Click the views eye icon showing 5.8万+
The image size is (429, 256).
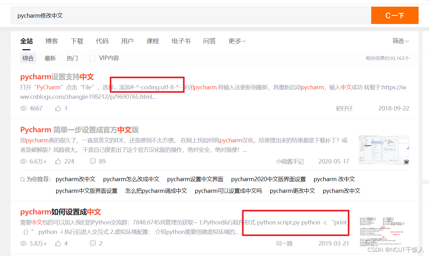tap(23, 243)
